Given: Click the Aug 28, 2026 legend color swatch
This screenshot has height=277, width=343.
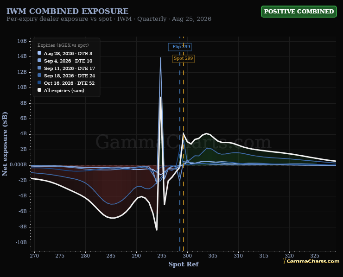Looking at the screenshot, I should click(x=39, y=53).
